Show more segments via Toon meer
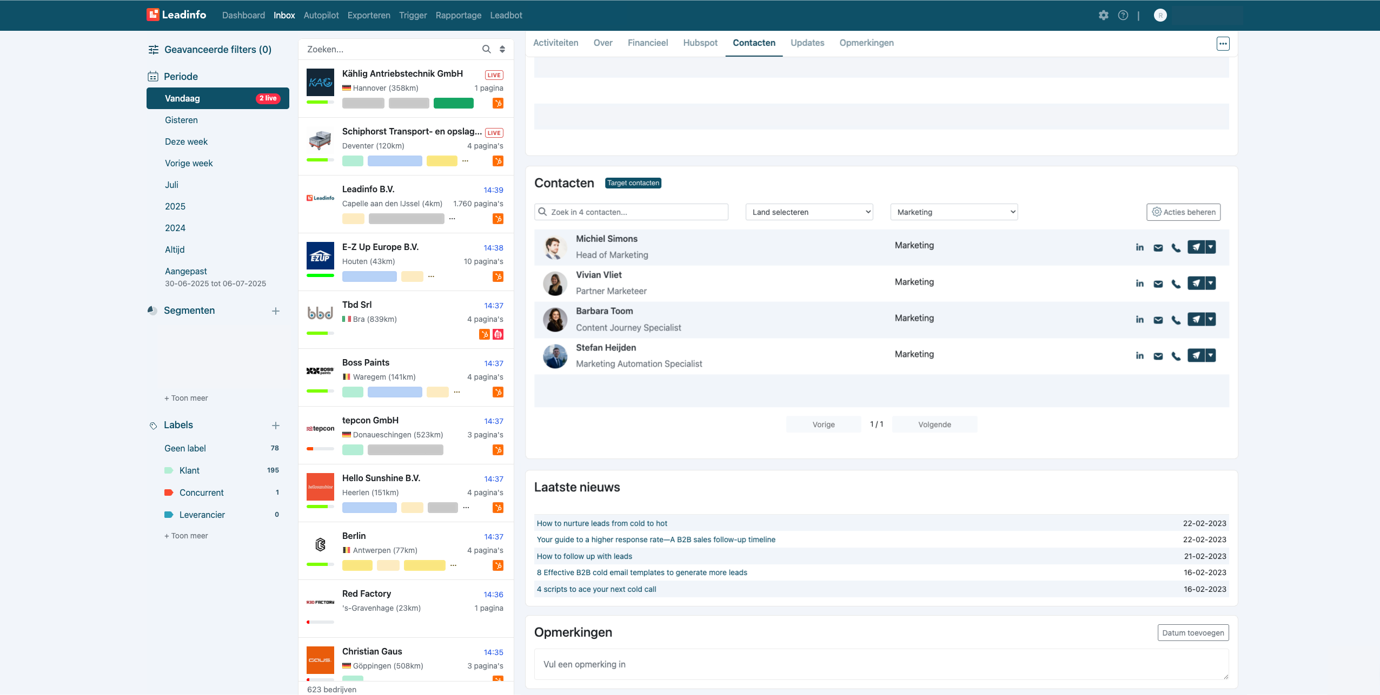The width and height of the screenshot is (1380, 695). click(x=186, y=398)
